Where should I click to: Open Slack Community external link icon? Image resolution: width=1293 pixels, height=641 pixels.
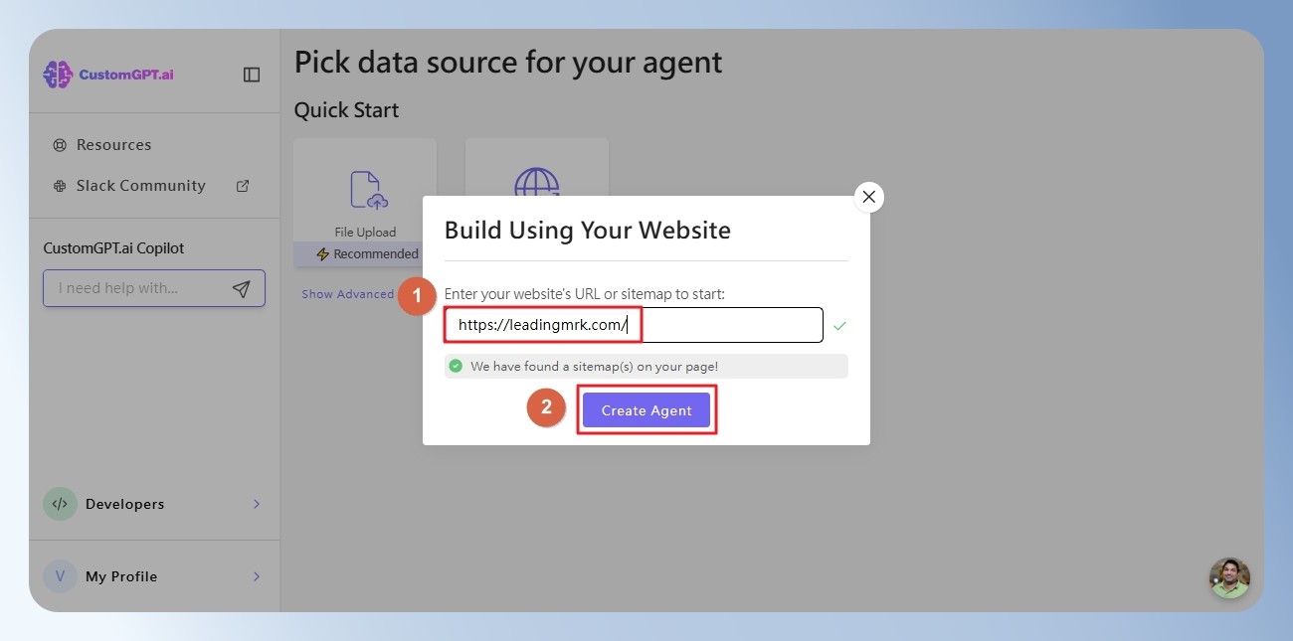coord(243,186)
